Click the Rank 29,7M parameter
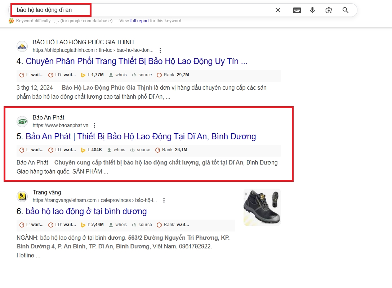This screenshot has width=392, height=288. 173,75
